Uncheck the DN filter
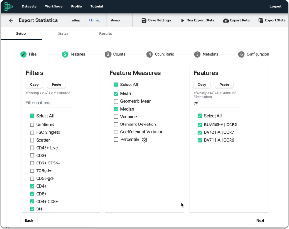Image resolution: width=289 pixels, height=229 pixels. [32, 209]
